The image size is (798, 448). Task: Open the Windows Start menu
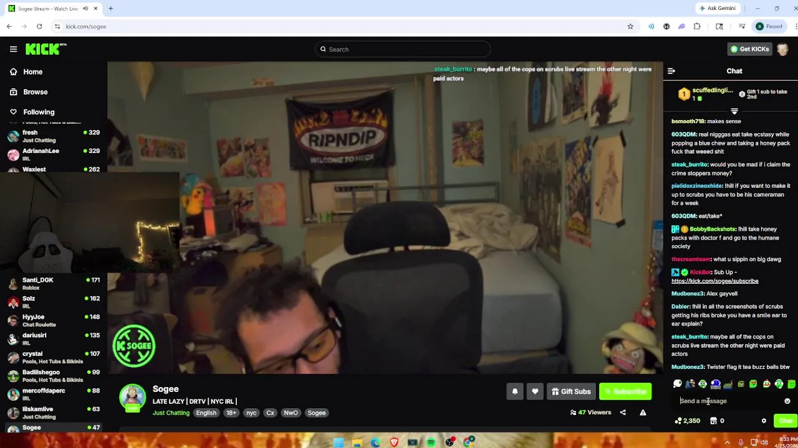pyautogui.click(x=338, y=442)
